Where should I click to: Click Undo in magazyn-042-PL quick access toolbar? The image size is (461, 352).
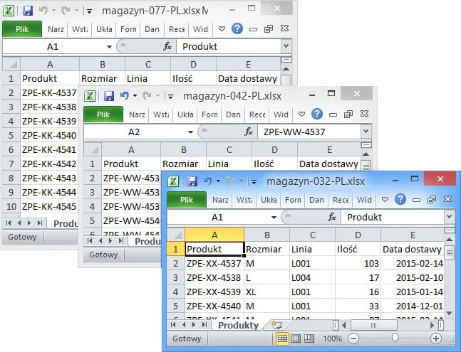[x=125, y=95]
